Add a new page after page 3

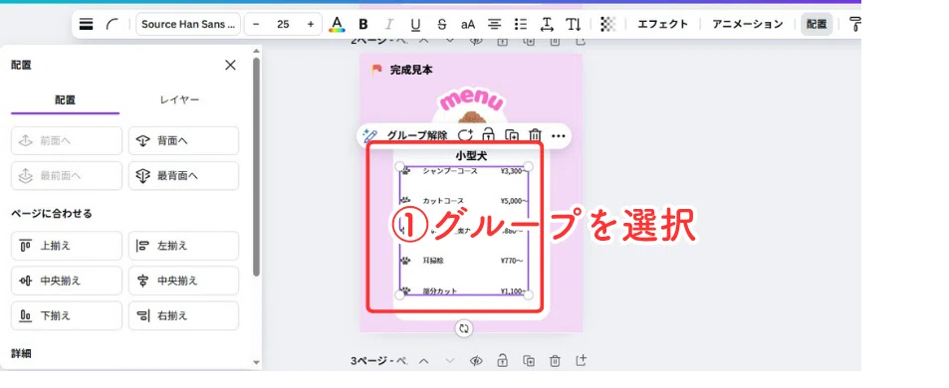click(x=581, y=361)
